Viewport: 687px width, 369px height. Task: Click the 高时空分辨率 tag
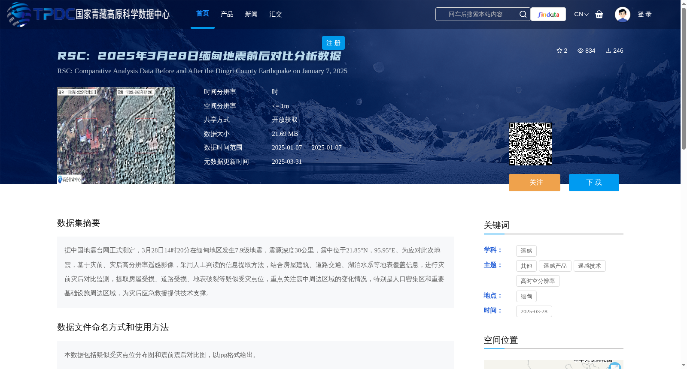pos(538,281)
